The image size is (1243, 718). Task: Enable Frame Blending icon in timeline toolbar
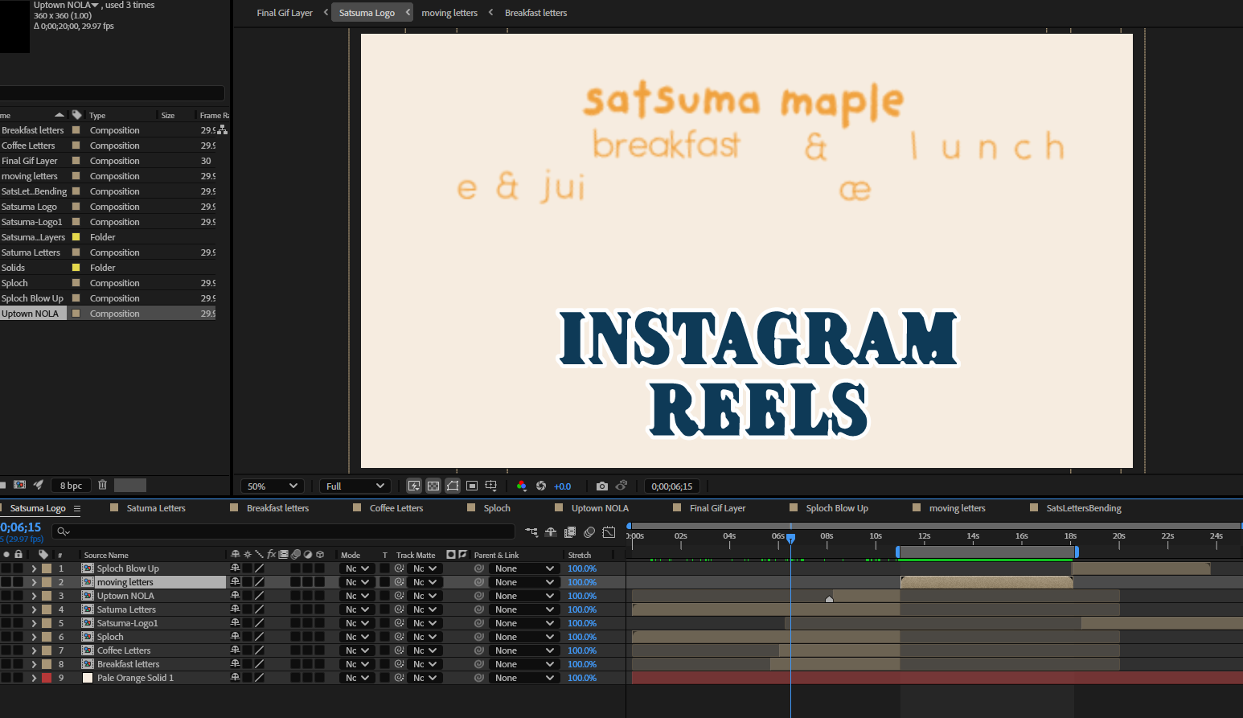(x=570, y=531)
